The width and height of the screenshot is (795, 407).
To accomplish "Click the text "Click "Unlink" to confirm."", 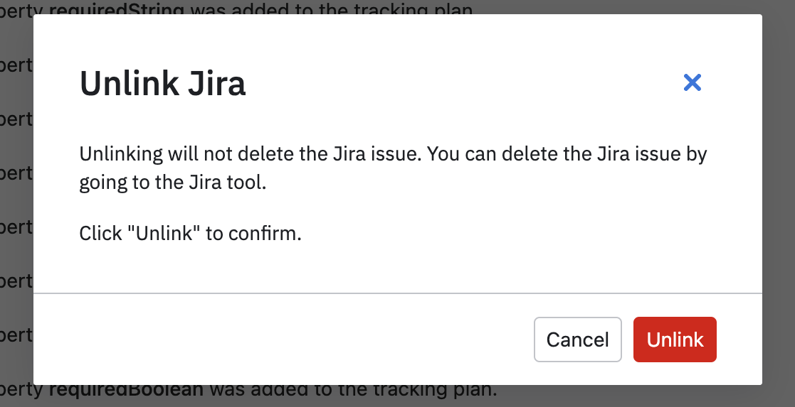I will 190,234.
